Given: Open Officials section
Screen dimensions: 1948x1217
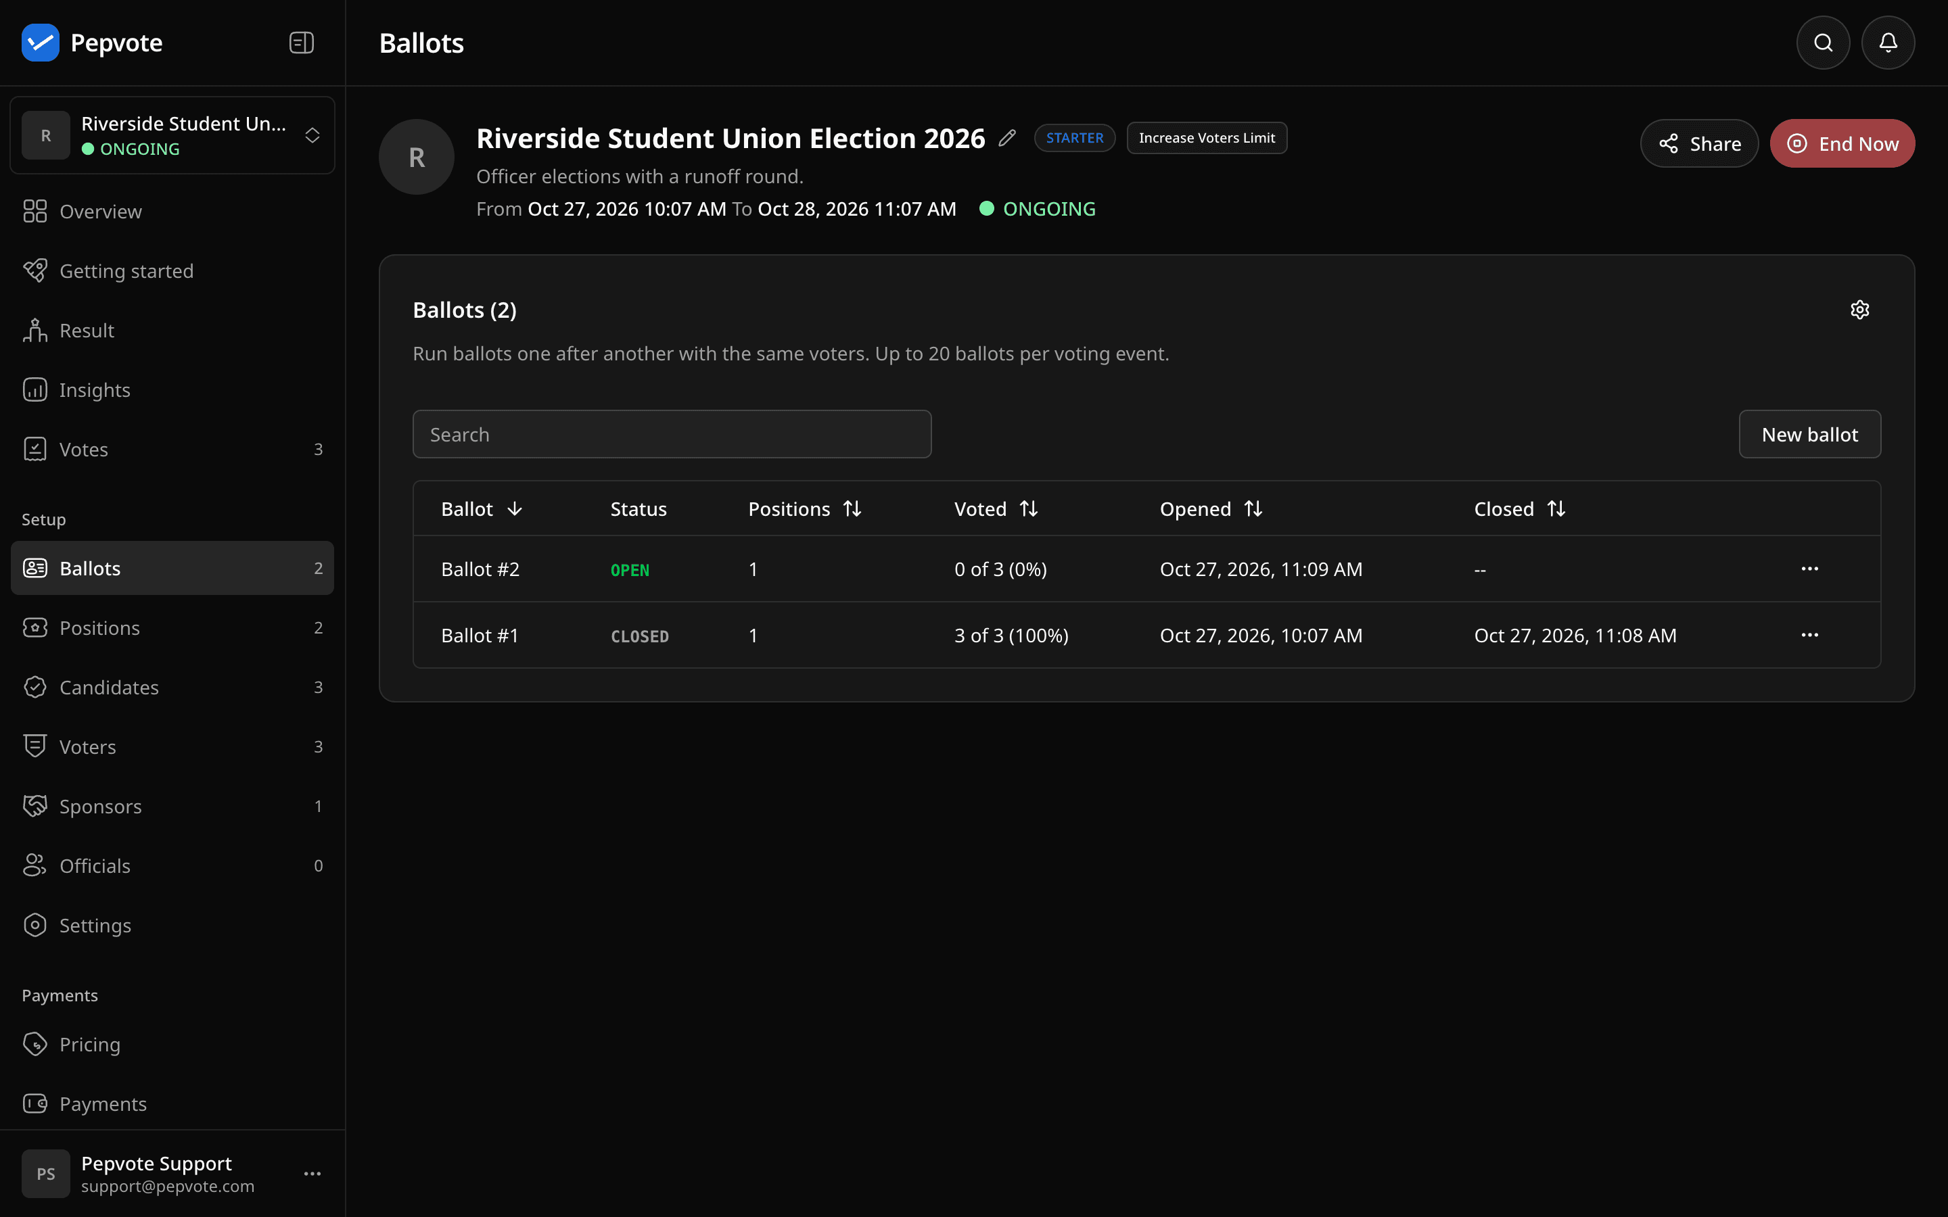Looking at the screenshot, I should (172, 866).
